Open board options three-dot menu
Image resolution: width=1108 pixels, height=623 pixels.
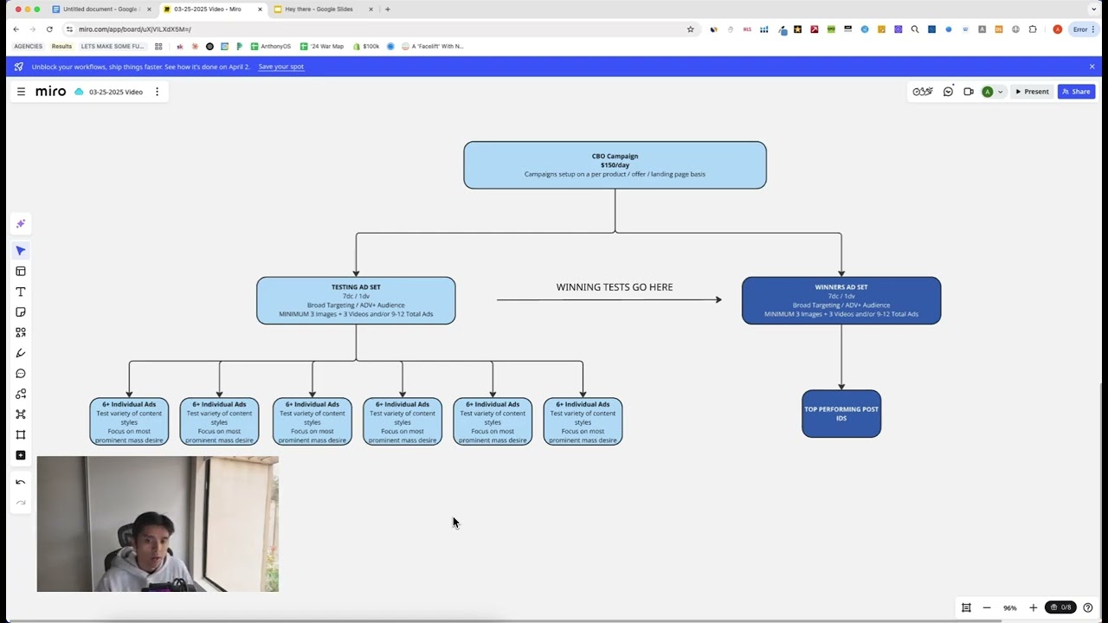(x=157, y=92)
